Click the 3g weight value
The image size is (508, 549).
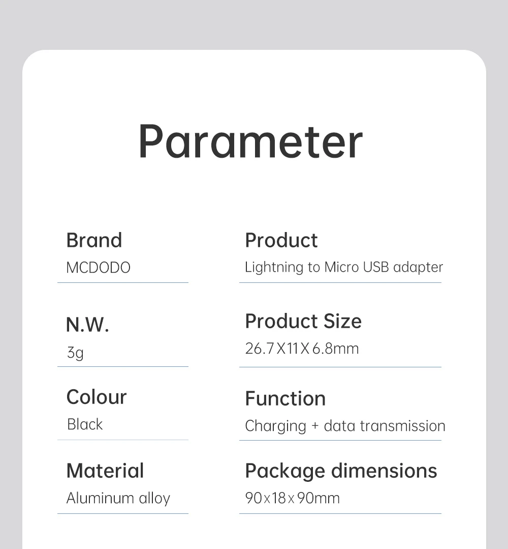75,352
